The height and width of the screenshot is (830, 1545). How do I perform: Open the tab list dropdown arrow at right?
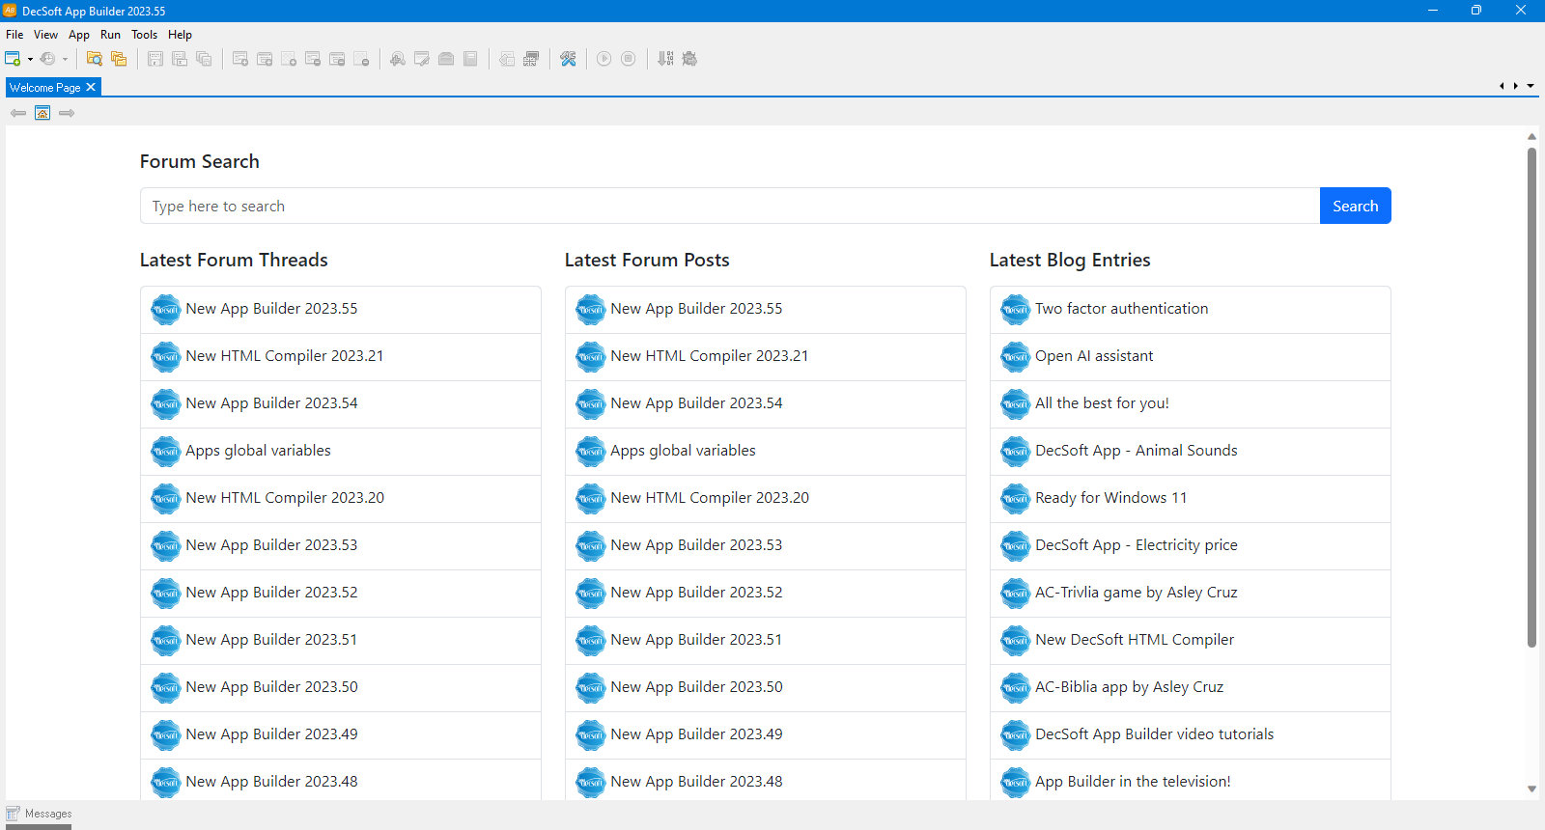pyautogui.click(x=1531, y=87)
